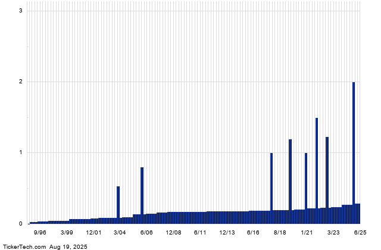Select the 12/01 date label
This screenshot has height=250, width=381.
click(93, 233)
